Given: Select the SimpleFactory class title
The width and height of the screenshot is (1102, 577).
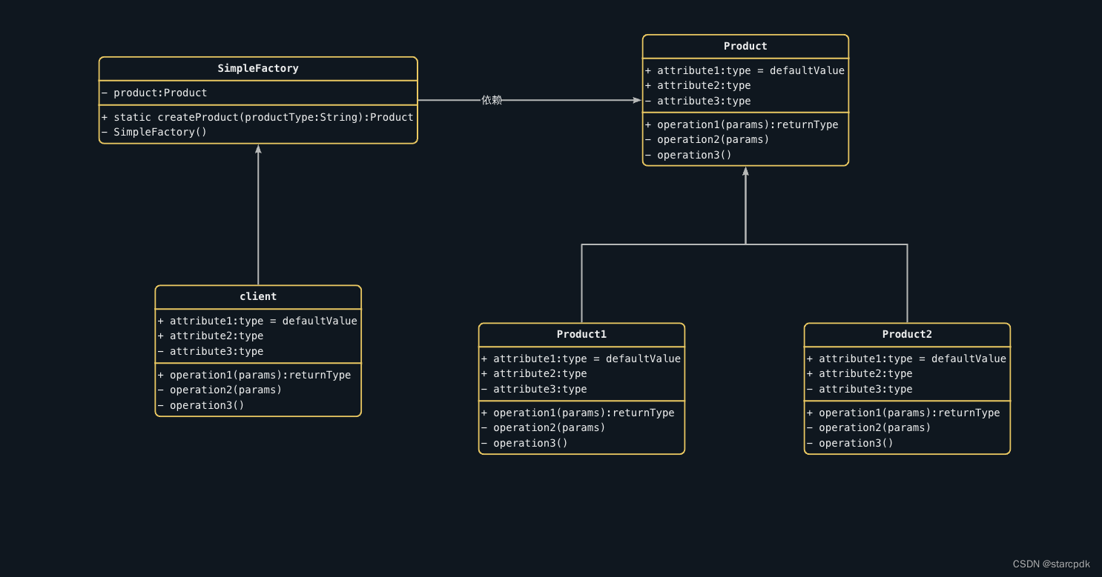Looking at the screenshot, I should click(258, 68).
